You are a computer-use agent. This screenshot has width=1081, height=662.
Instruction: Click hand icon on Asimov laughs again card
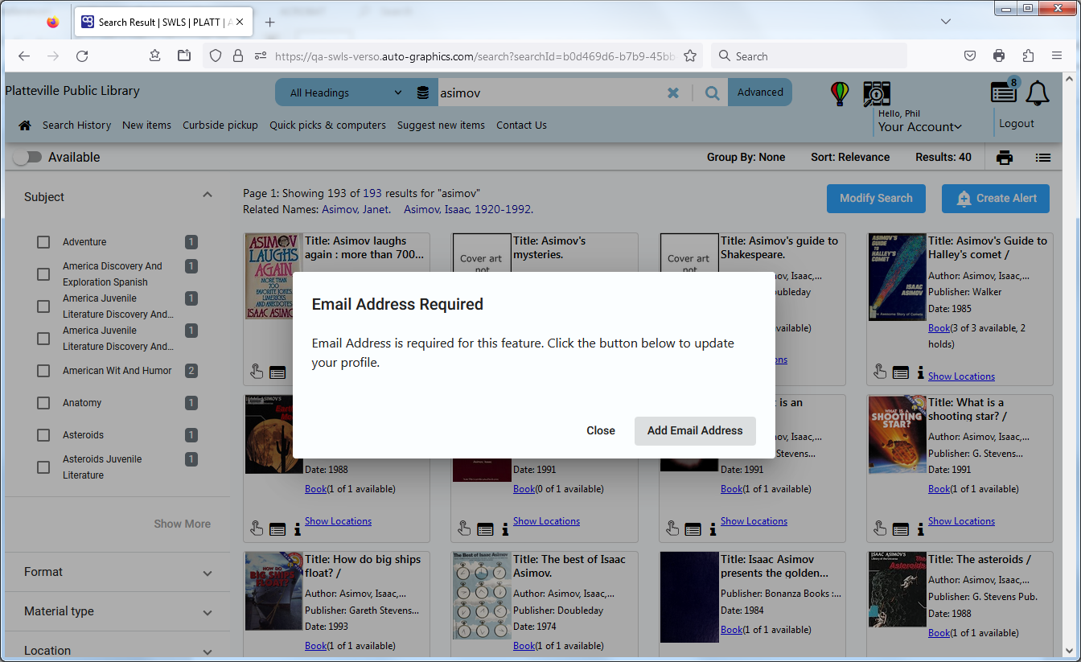pos(256,372)
